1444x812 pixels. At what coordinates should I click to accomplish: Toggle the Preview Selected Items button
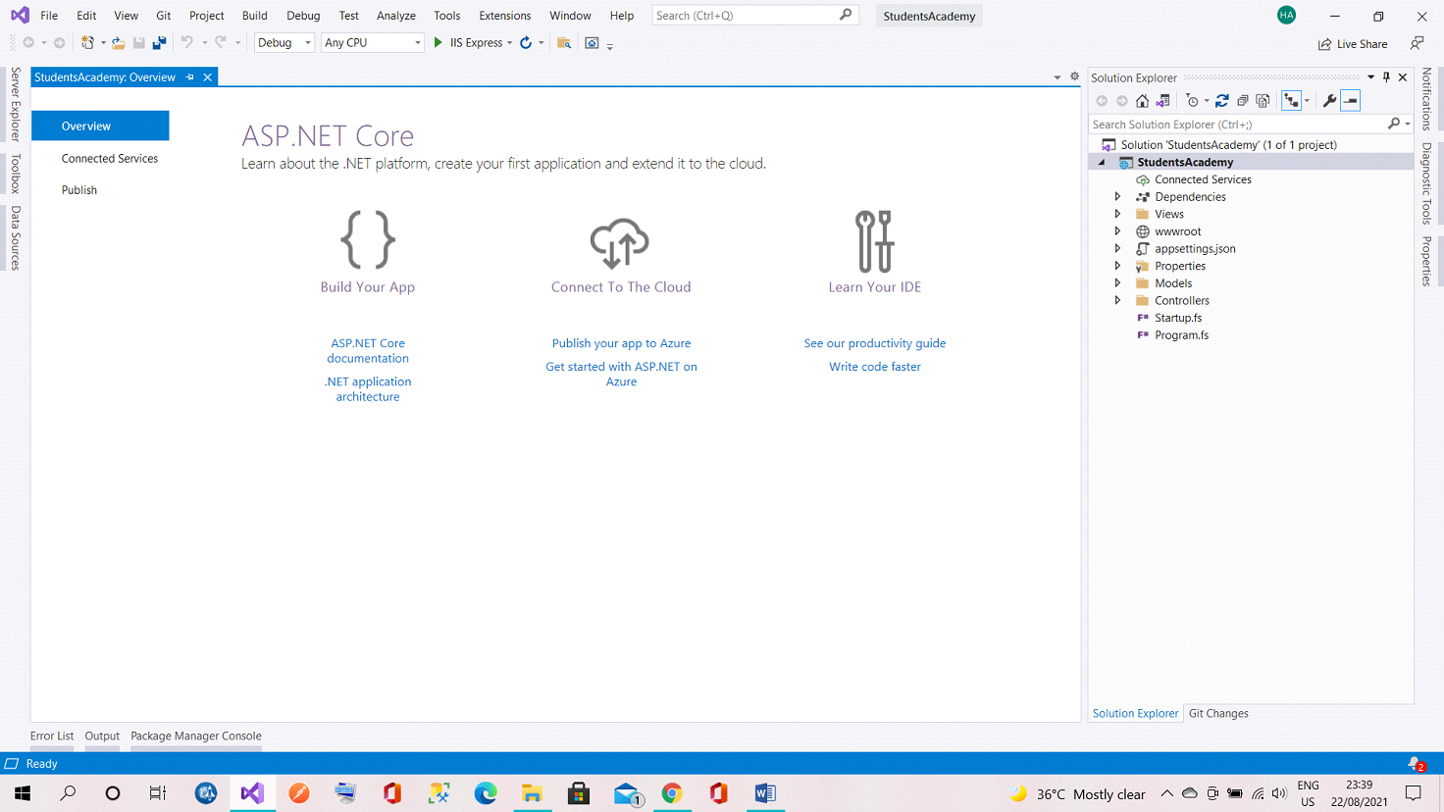click(1351, 101)
